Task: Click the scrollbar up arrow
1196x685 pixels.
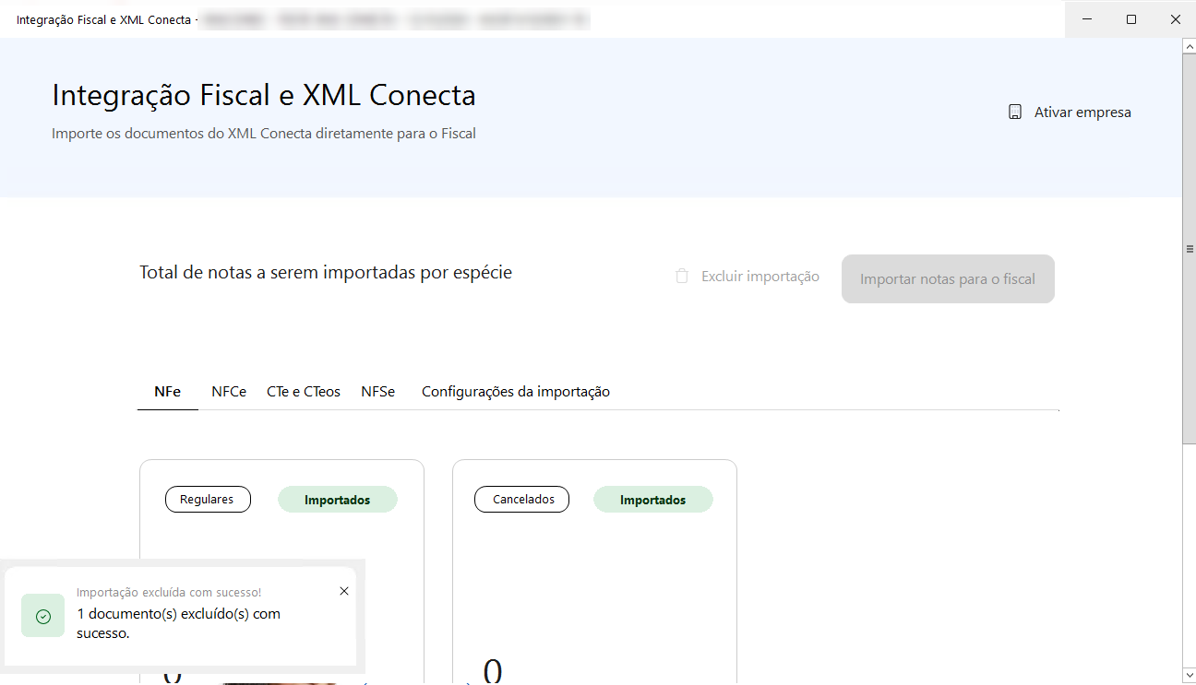Action: click(x=1189, y=46)
